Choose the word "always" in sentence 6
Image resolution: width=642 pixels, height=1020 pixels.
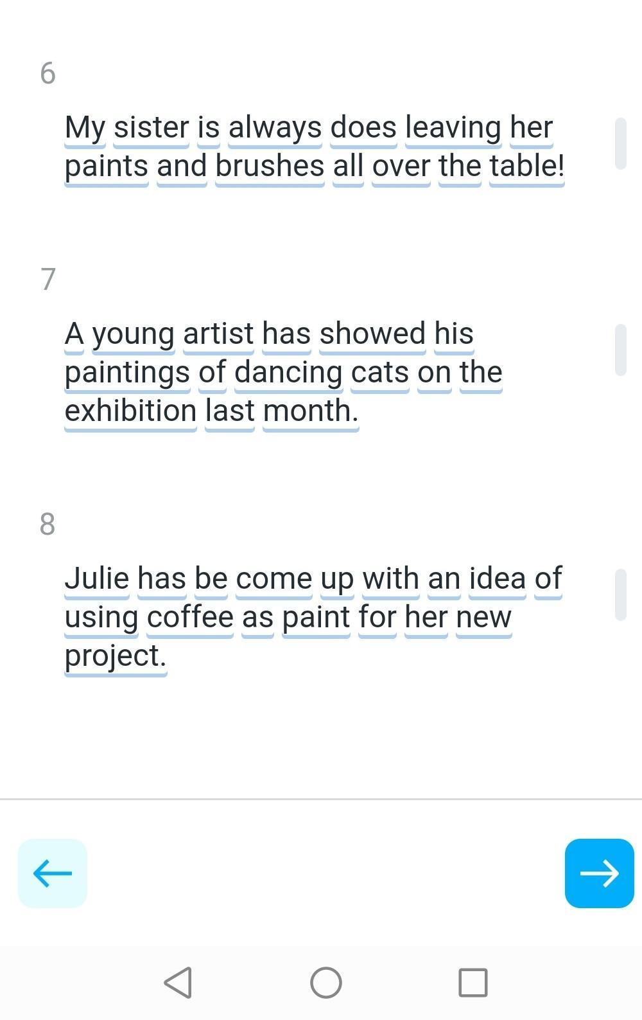[275, 127]
